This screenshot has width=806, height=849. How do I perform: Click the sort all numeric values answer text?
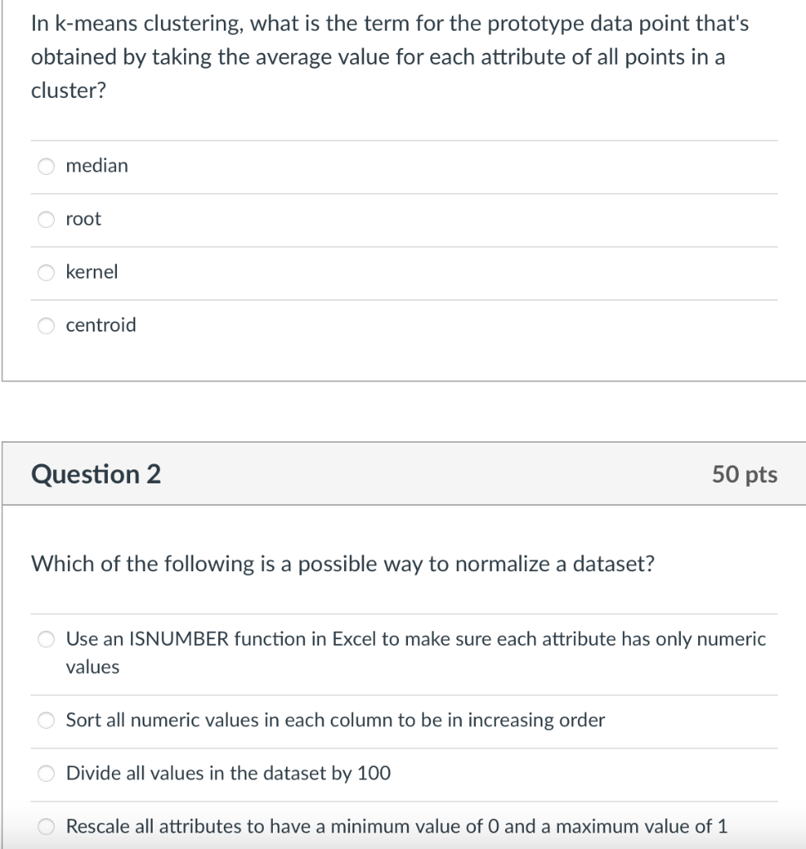point(336,720)
